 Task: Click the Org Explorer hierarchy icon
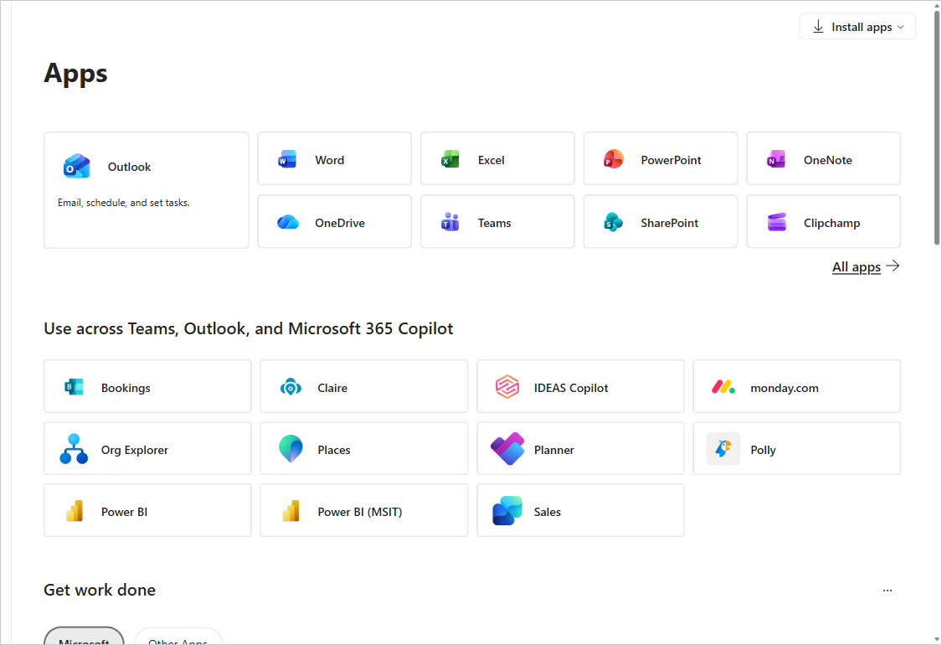click(x=74, y=449)
